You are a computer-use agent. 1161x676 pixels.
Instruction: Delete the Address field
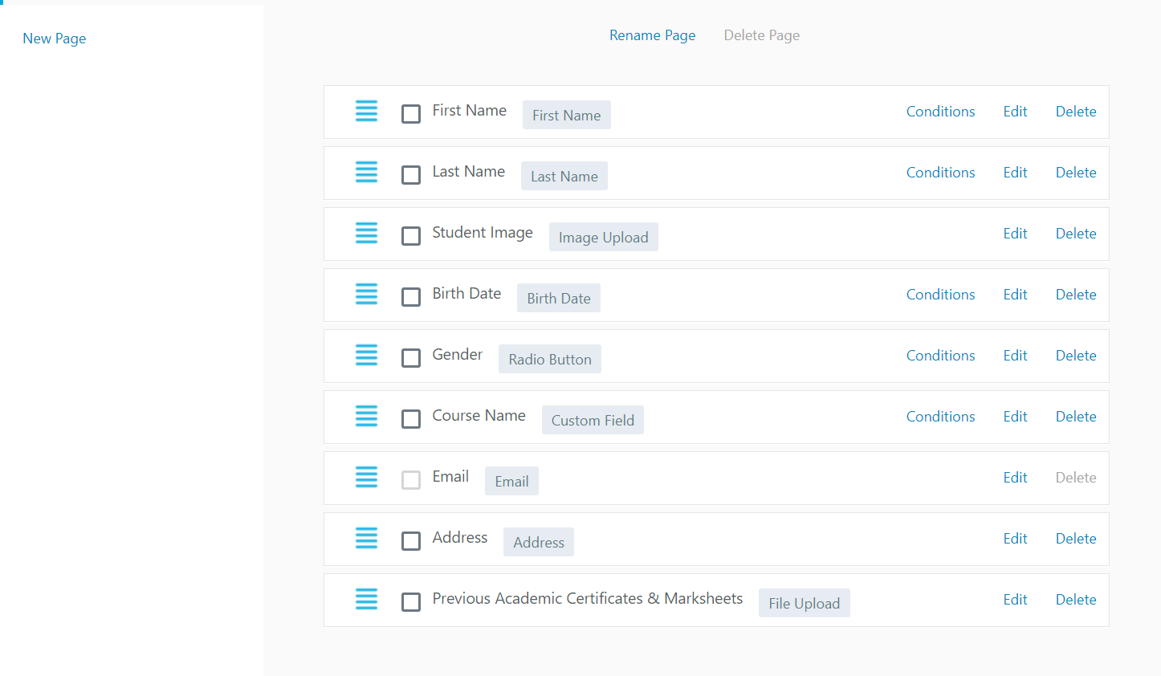click(1075, 539)
